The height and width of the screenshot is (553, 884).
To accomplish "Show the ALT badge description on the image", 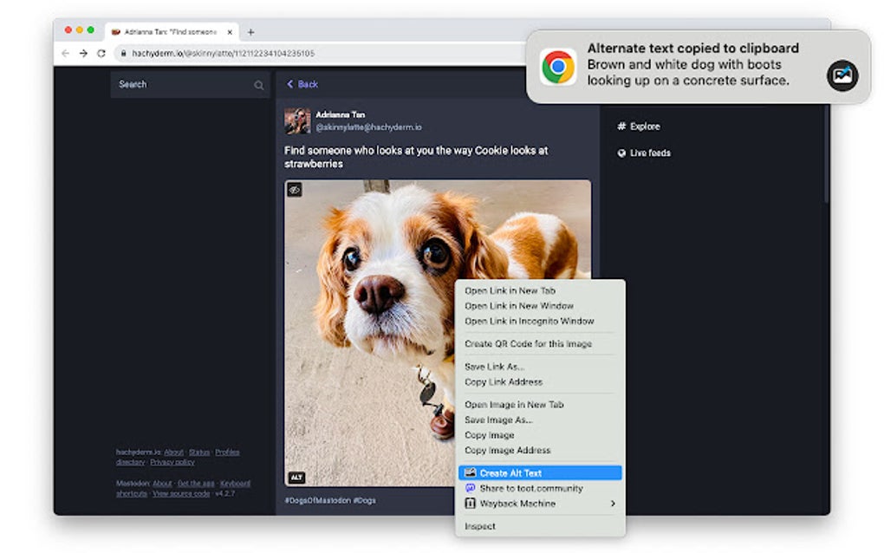I will (296, 478).
